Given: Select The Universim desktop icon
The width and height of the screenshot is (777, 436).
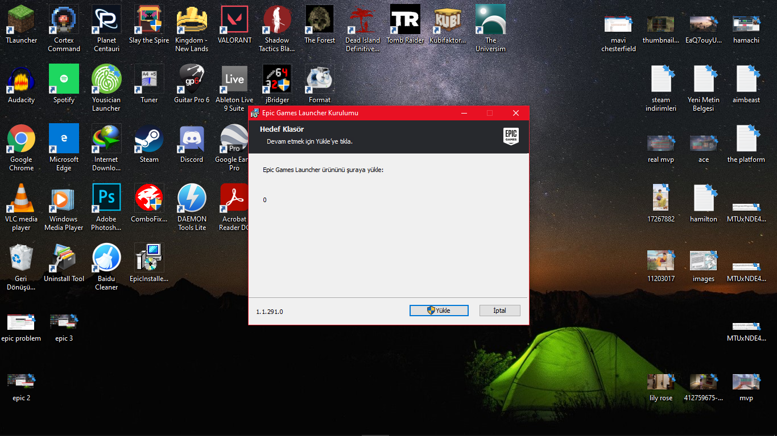Looking at the screenshot, I should 490,28.
